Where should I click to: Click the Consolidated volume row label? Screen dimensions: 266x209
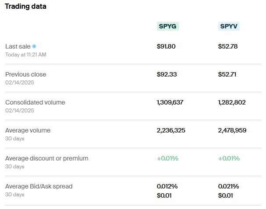(x=35, y=102)
